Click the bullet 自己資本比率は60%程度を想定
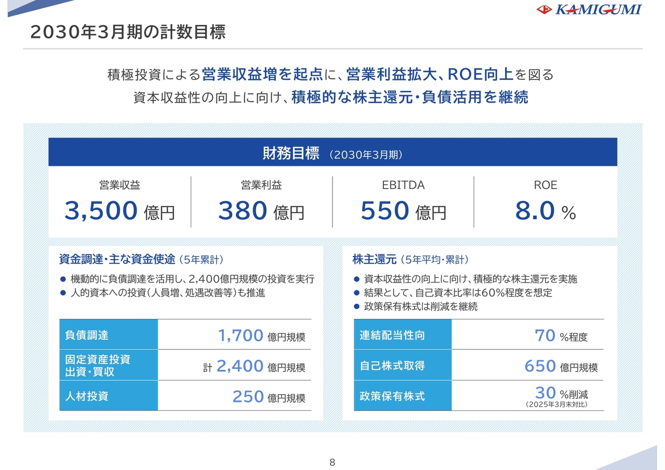The width and height of the screenshot is (665, 470). (x=453, y=293)
